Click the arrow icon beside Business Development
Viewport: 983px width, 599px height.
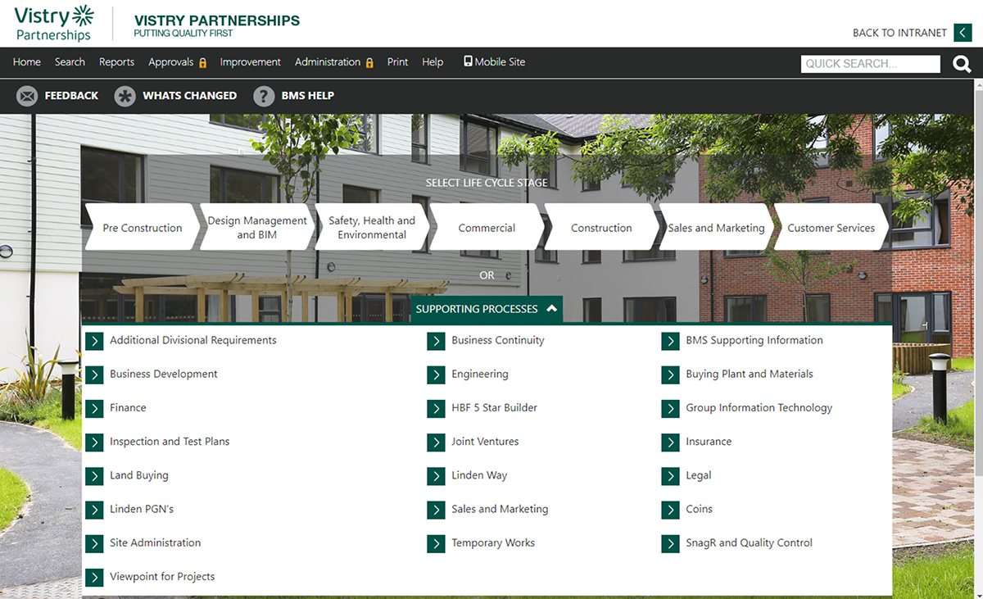[94, 374]
